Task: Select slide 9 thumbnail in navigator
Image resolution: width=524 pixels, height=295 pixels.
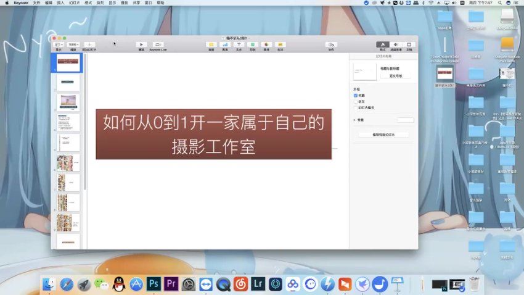Action: tap(68, 222)
